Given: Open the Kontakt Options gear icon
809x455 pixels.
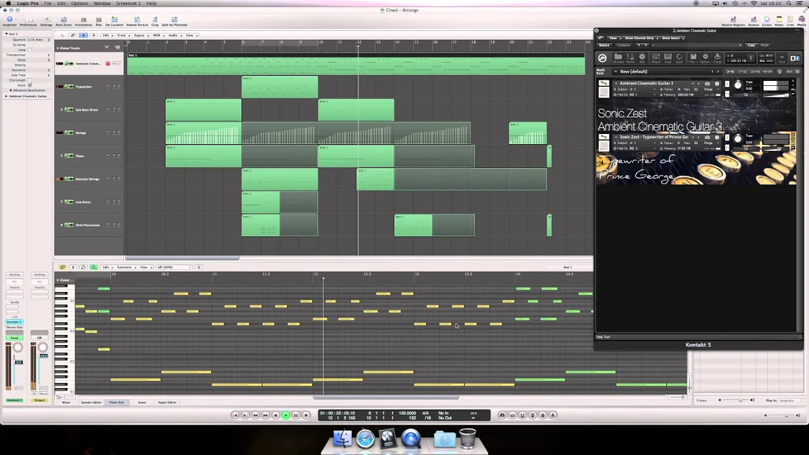Looking at the screenshot, I should [705, 57].
